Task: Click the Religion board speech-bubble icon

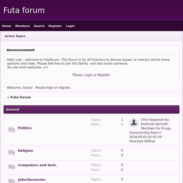Action: point(11,152)
